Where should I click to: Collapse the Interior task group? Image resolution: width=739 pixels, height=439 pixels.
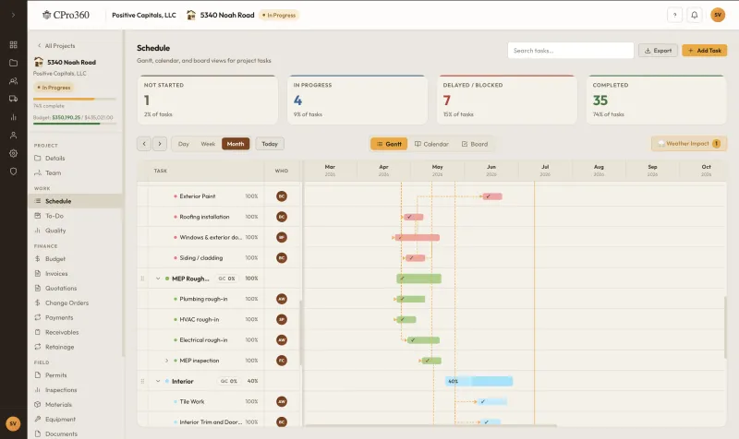(x=158, y=381)
